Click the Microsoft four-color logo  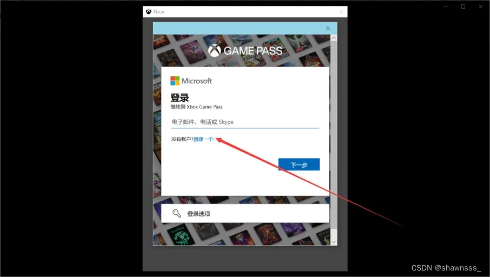(x=175, y=81)
